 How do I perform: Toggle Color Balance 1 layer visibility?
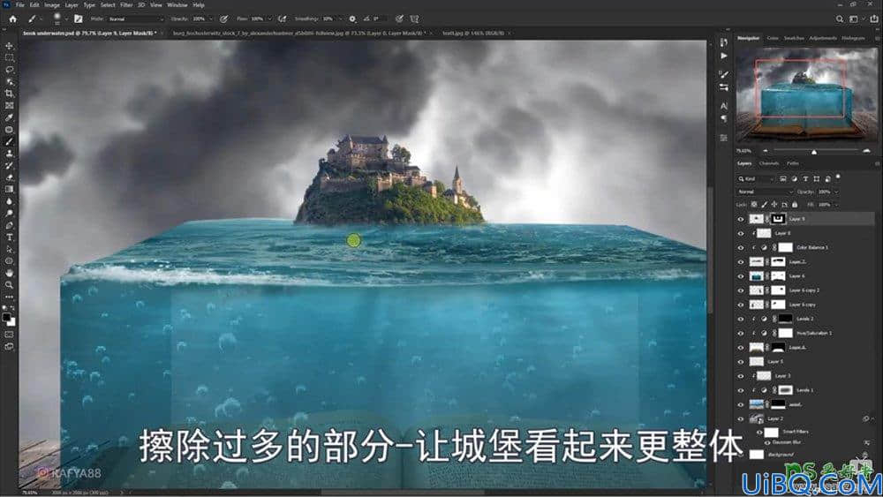(741, 248)
